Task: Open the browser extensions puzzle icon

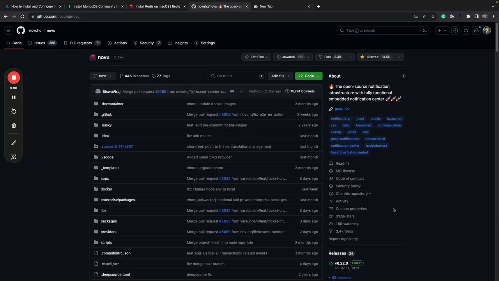Action: pyautogui.click(x=468, y=16)
